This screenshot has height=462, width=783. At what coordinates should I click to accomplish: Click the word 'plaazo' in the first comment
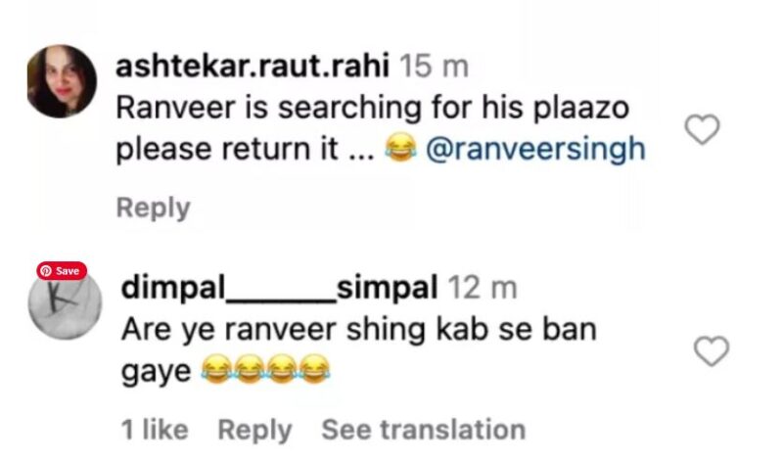[x=581, y=109]
